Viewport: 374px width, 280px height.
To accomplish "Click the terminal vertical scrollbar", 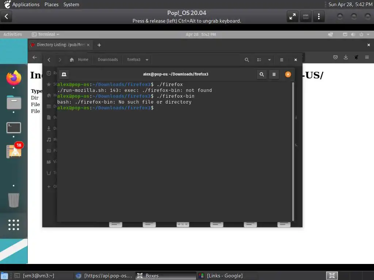I will (x=293, y=151).
